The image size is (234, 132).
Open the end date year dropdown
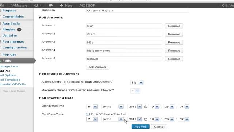[x=135, y=119]
